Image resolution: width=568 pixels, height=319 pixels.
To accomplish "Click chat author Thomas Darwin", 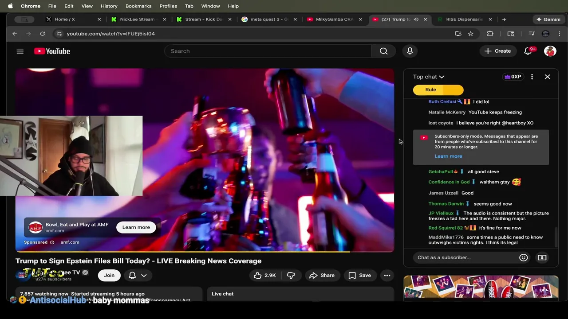I will tap(446, 204).
